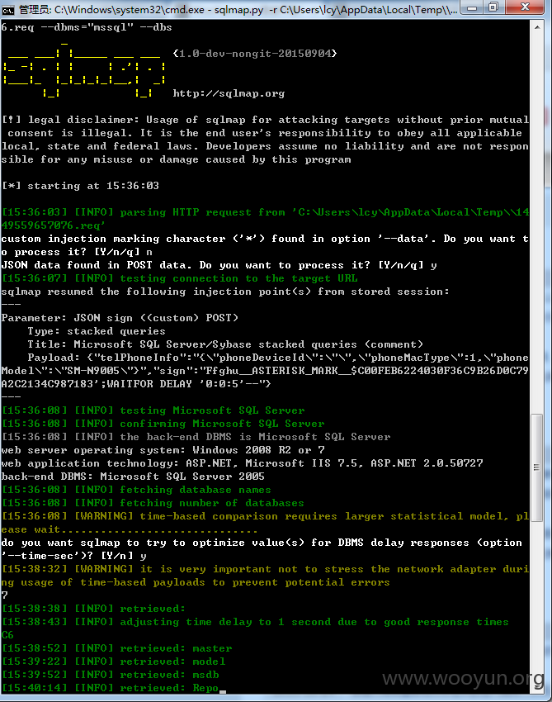Click the 'retrieved: Repo' line
The height and width of the screenshot is (702, 552).
111,688
